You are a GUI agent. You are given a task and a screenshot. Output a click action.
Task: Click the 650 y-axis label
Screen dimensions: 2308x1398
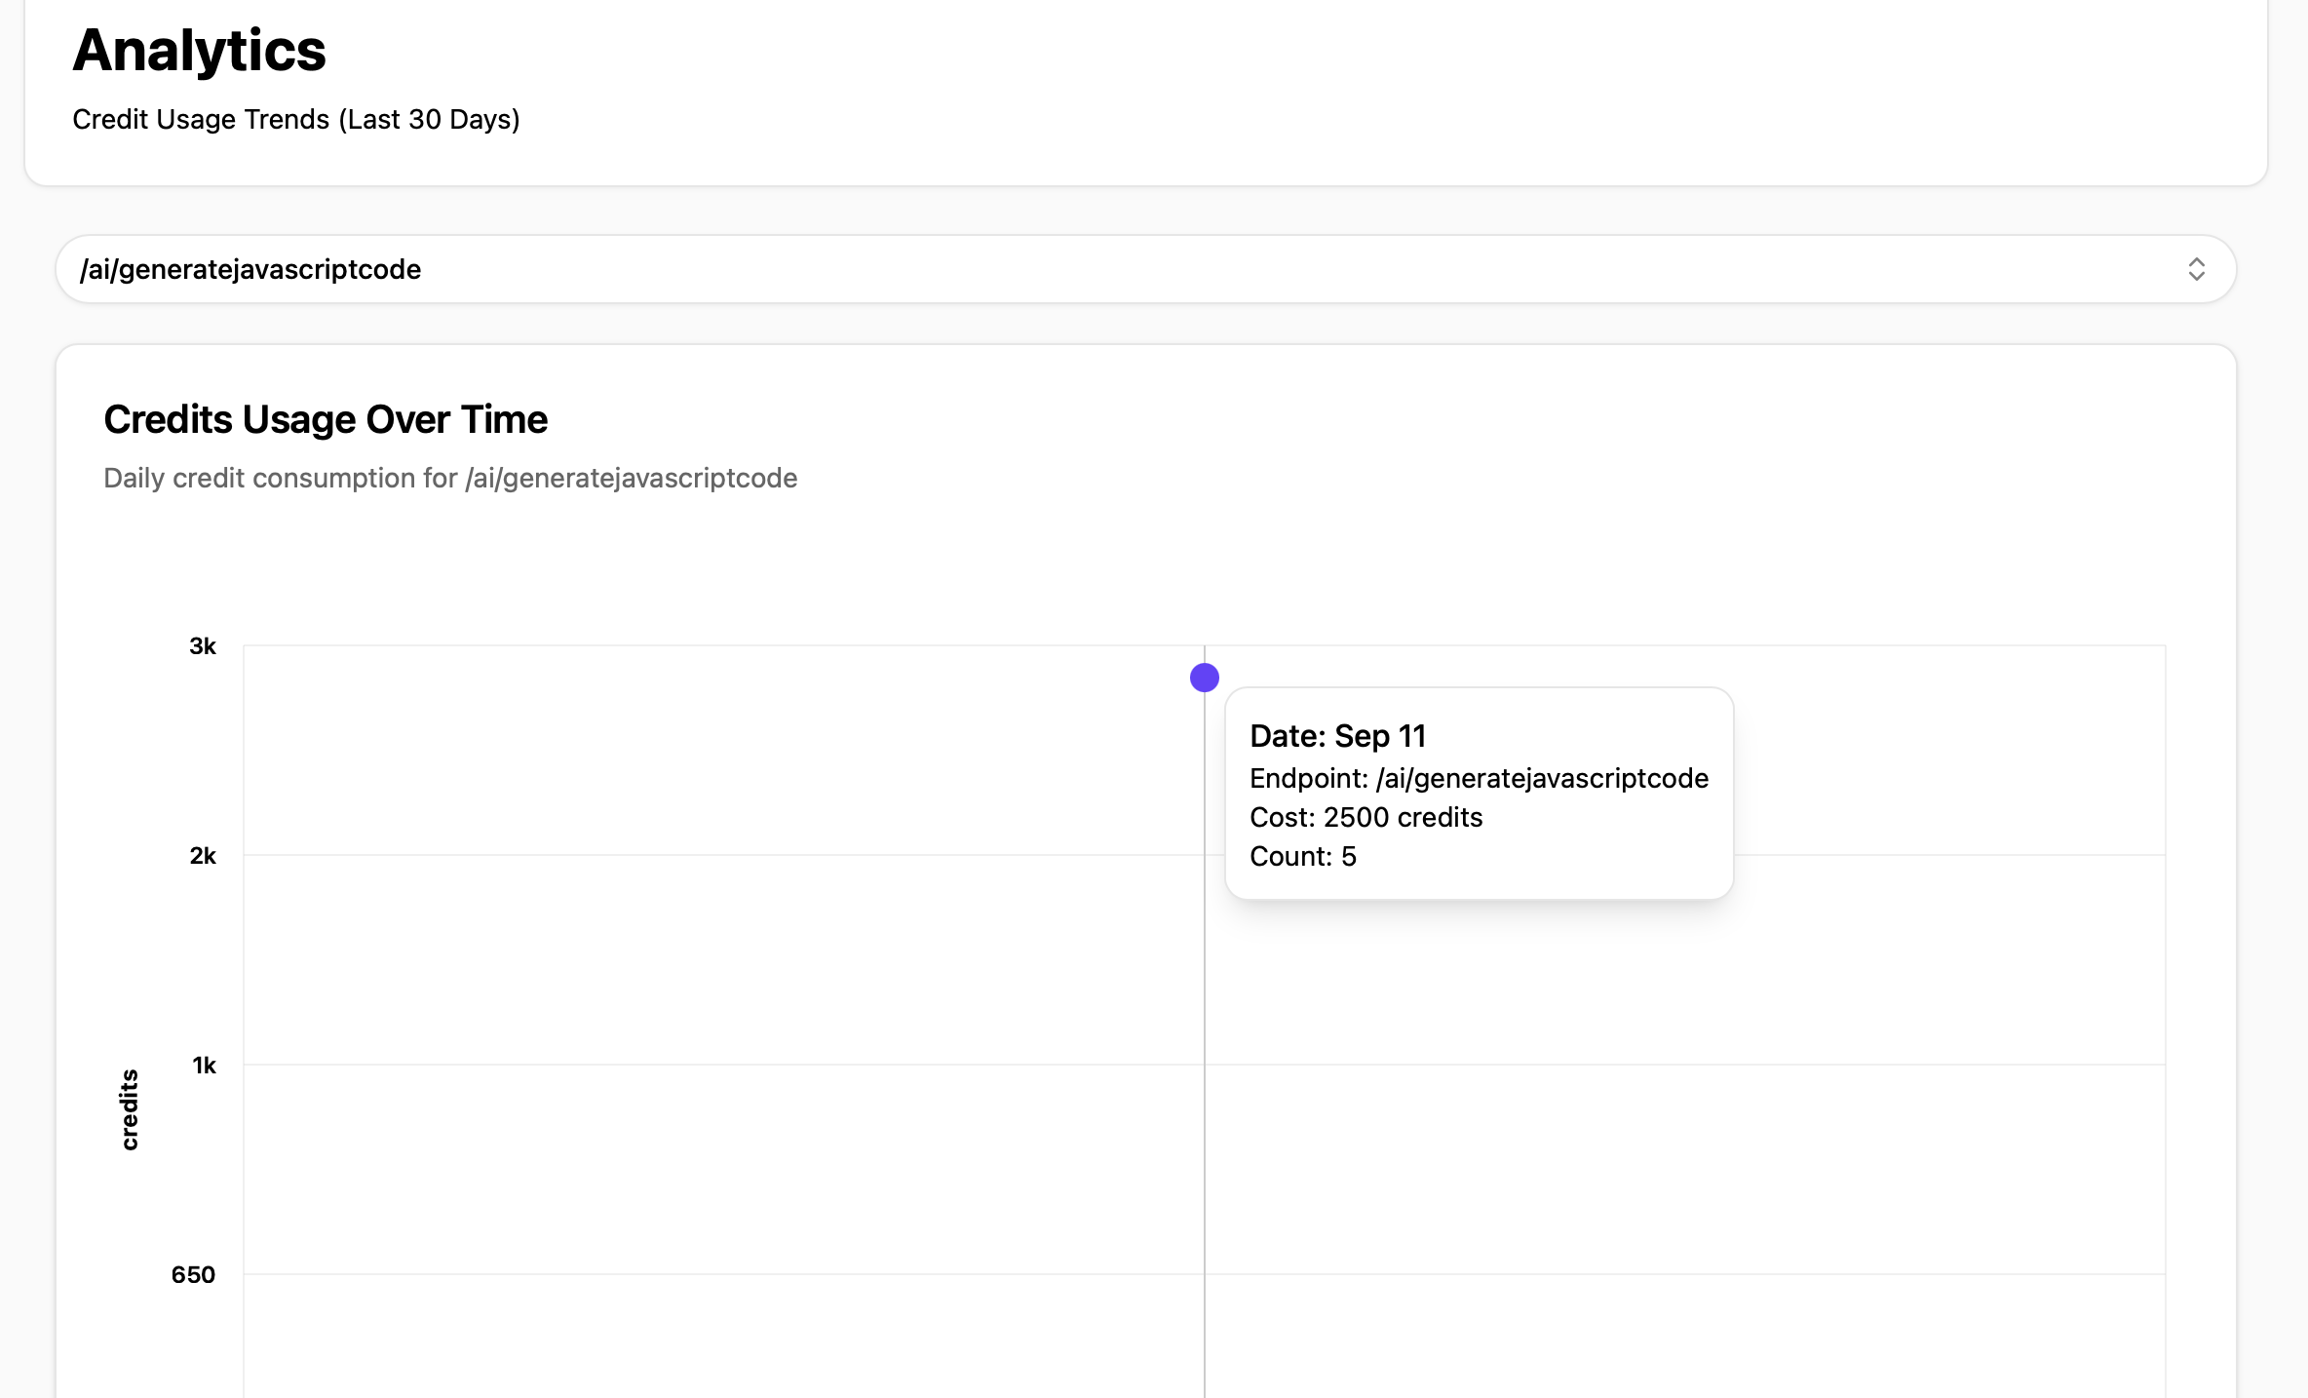pos(193,1275)
